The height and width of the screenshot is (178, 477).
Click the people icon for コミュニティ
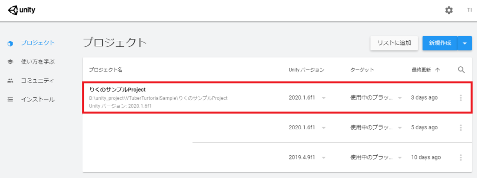tap(10, 81)
